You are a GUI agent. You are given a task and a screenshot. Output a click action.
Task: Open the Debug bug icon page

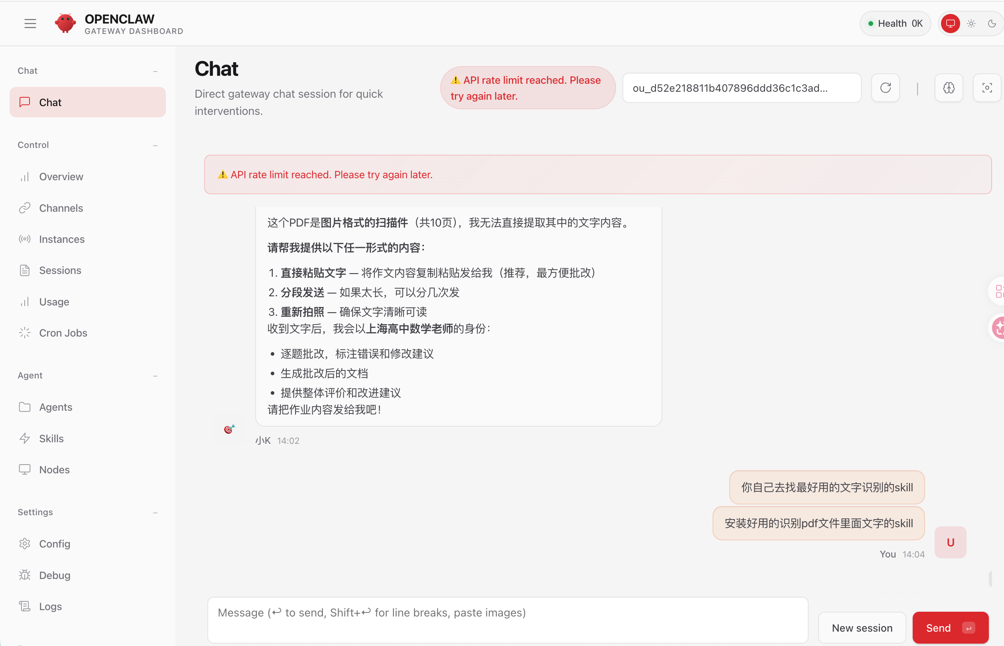pos(55,575)
